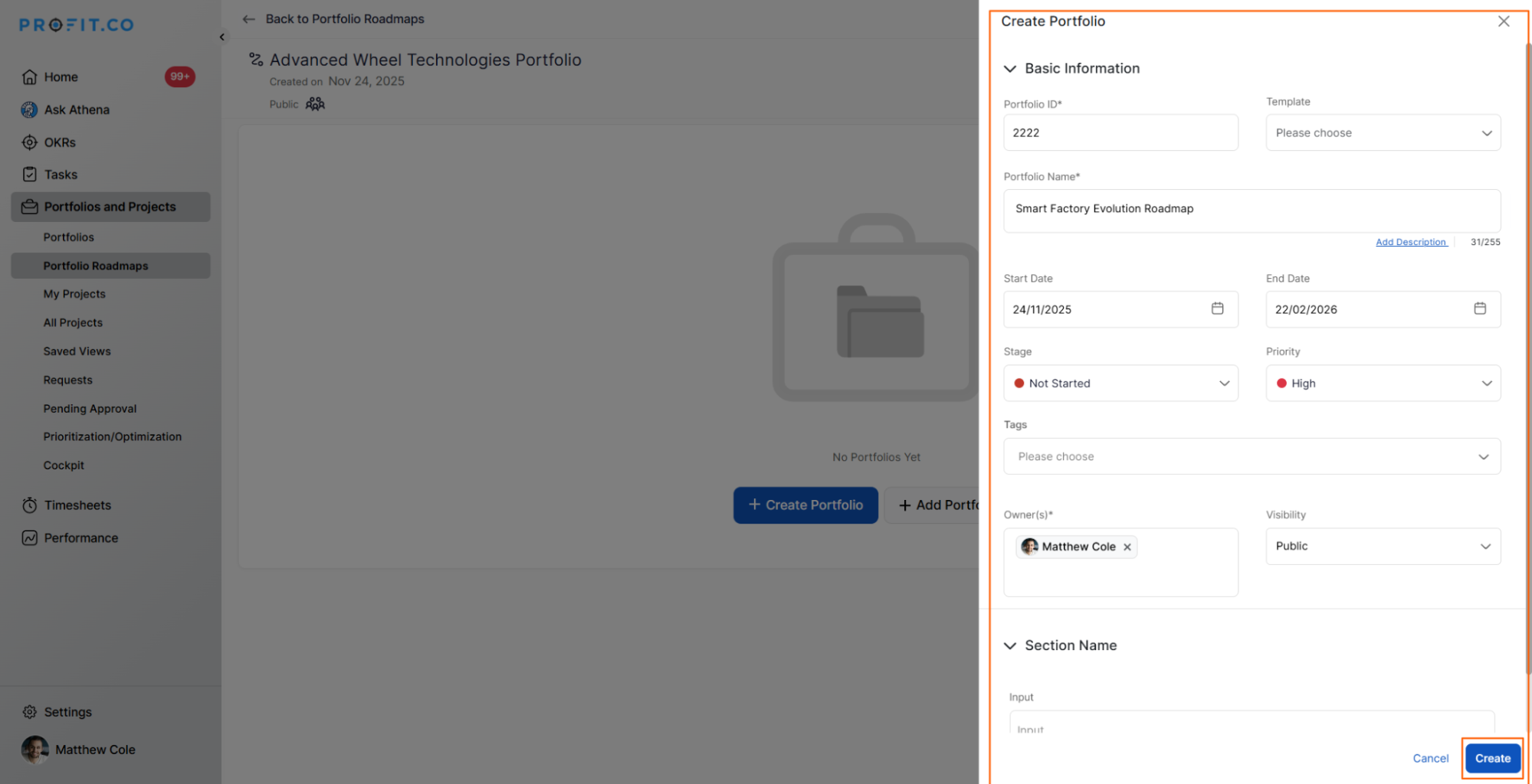This screenshot has width=1532, height=784.
Task: Open the Priority dropdown showing High
Action: (1383, 384)
